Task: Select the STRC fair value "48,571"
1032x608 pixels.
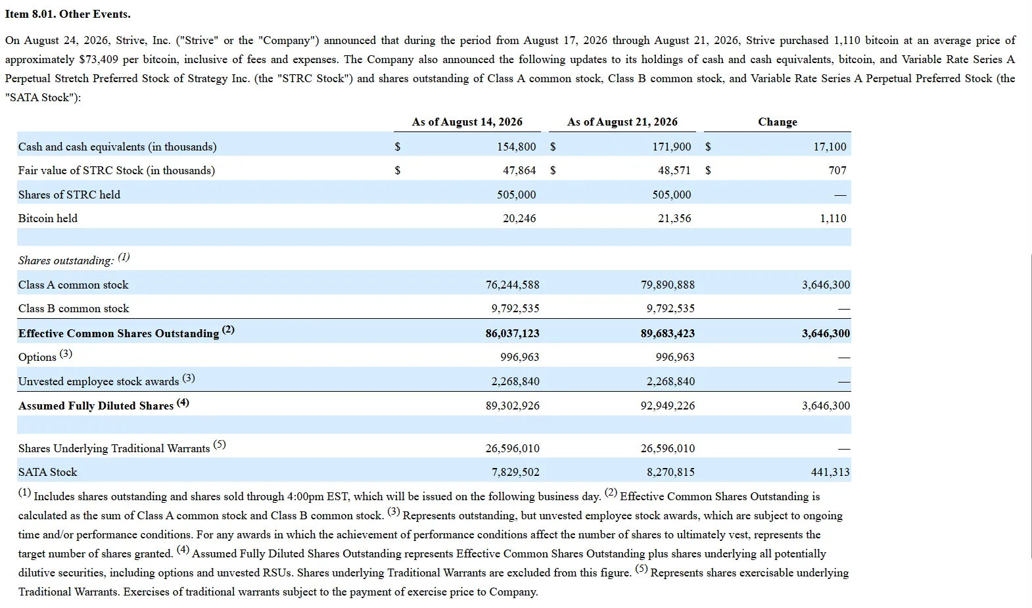Action: pyautogui.click(x=674, y=170)
